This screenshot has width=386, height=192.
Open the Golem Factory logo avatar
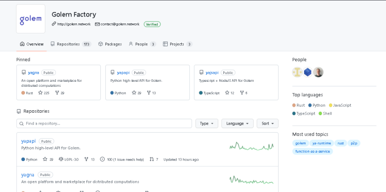(31, 18)
